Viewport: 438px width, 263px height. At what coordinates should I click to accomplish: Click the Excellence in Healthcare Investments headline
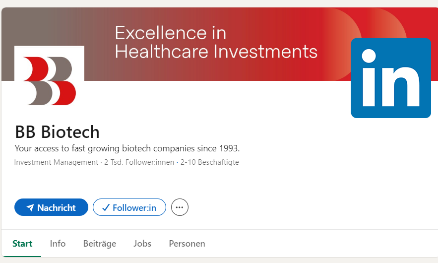coord(216,42)
